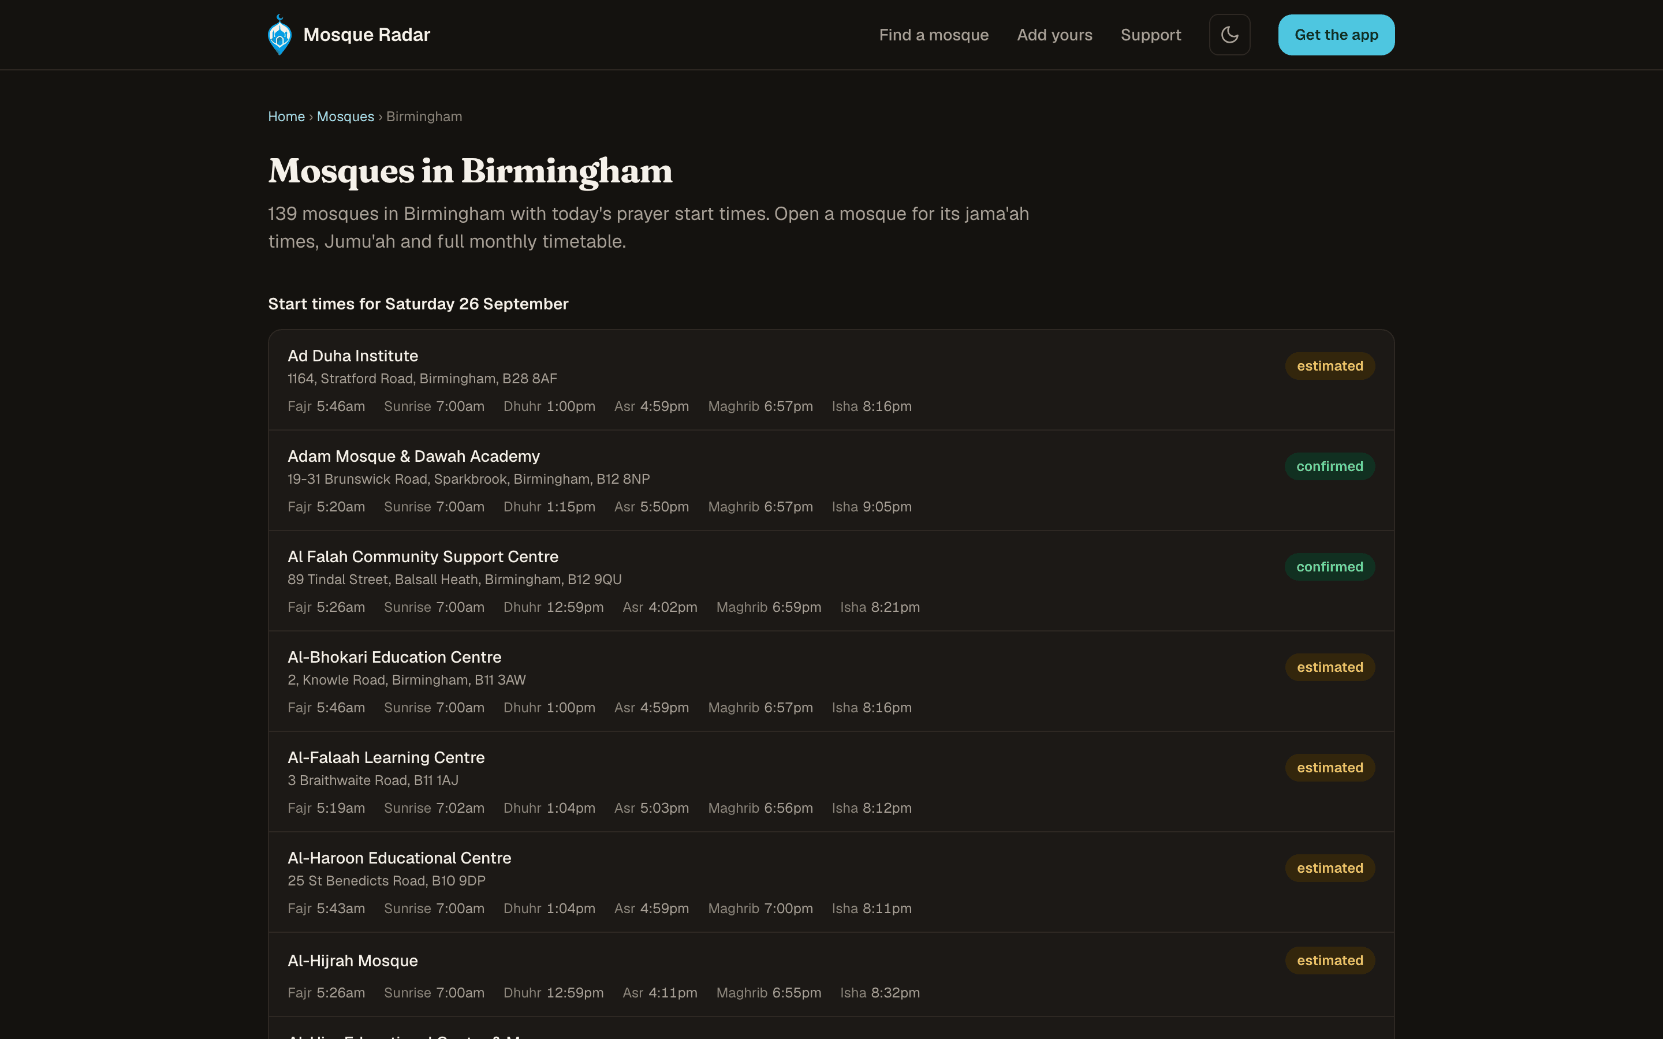1663x1039 pixels.
Task: Click the address 25 St Benedicts Road, B10 9DP
Action: pos(386,880)
